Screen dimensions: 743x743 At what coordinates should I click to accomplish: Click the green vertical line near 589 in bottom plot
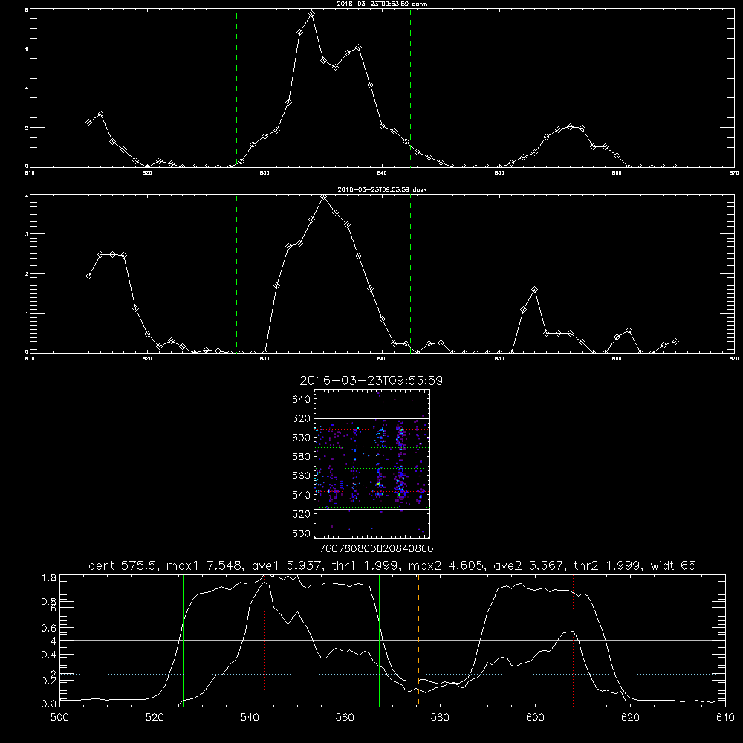pyautogui.click(x=484, y=640)
